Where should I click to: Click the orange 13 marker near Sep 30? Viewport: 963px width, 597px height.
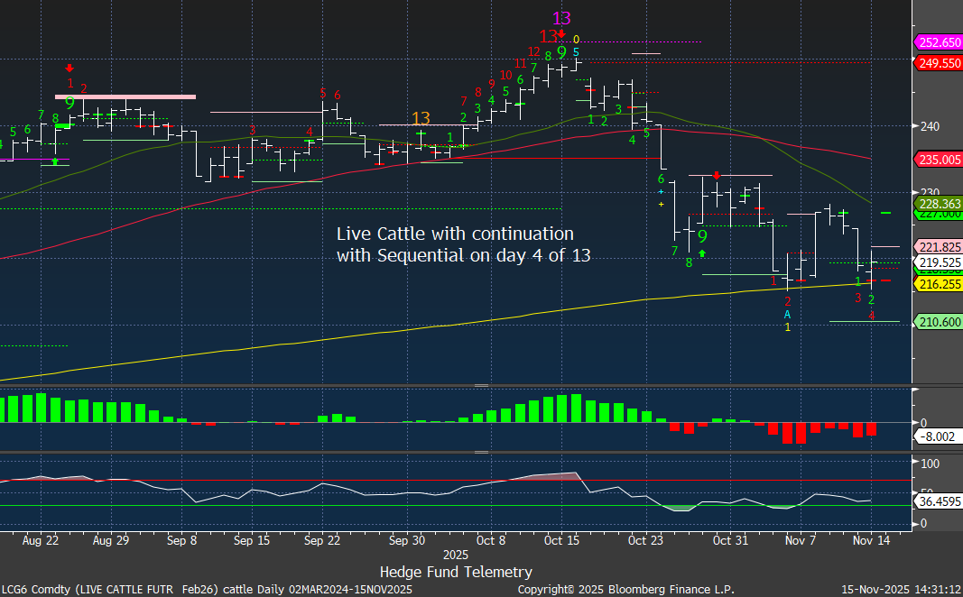click(x=421, y=118)
